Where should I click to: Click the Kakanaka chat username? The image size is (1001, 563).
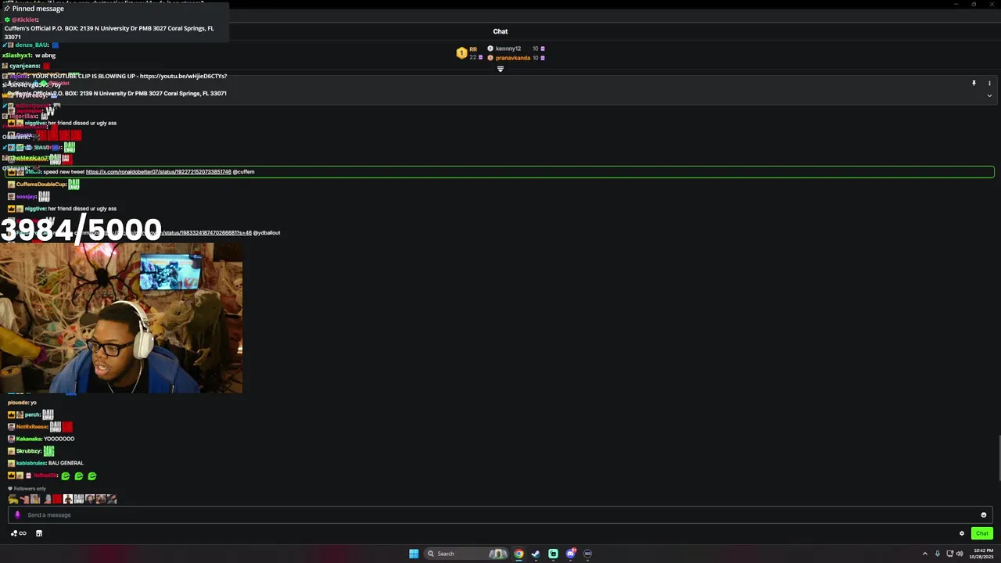[28, 439]
